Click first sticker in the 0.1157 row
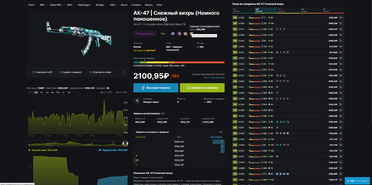 pos(277,29)
